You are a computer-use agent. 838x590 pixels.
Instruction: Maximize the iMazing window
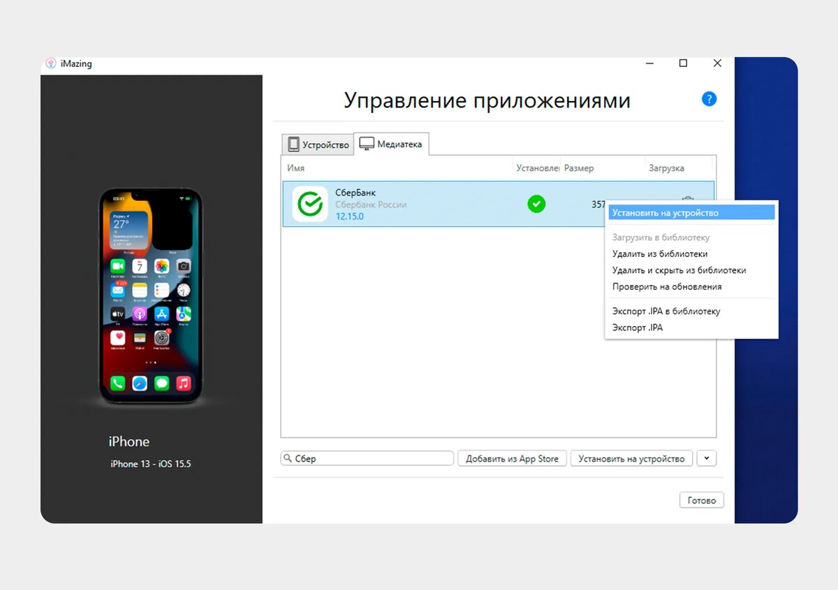pyautogui.click(x=684, y=64)
